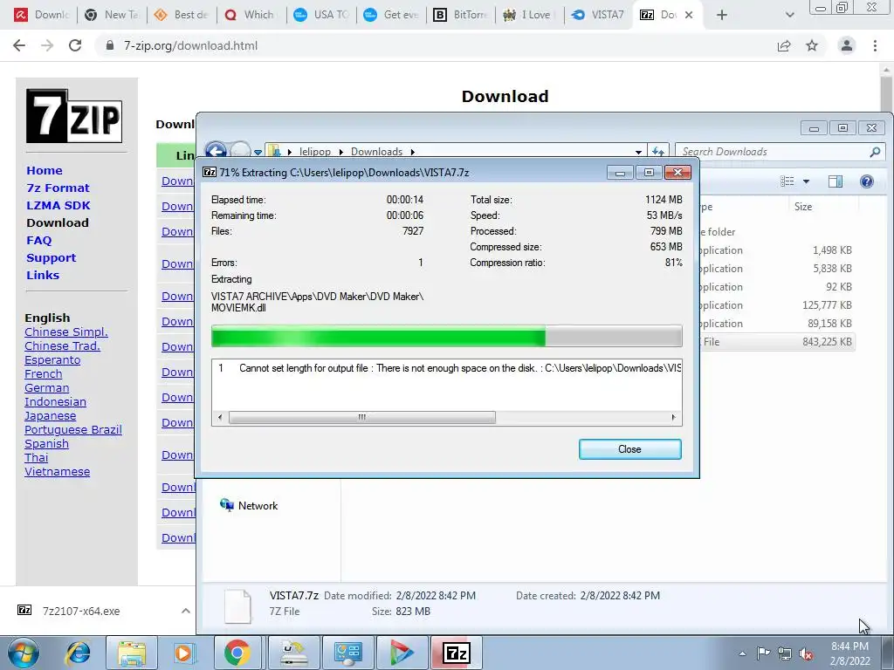Switch to the VISTA7 tab

pos(599,15)
